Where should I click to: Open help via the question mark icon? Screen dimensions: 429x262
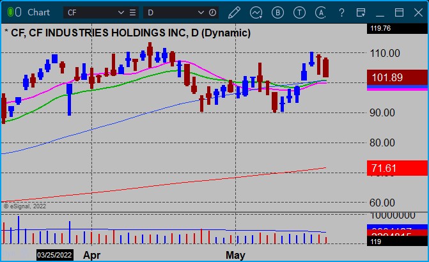341,13
